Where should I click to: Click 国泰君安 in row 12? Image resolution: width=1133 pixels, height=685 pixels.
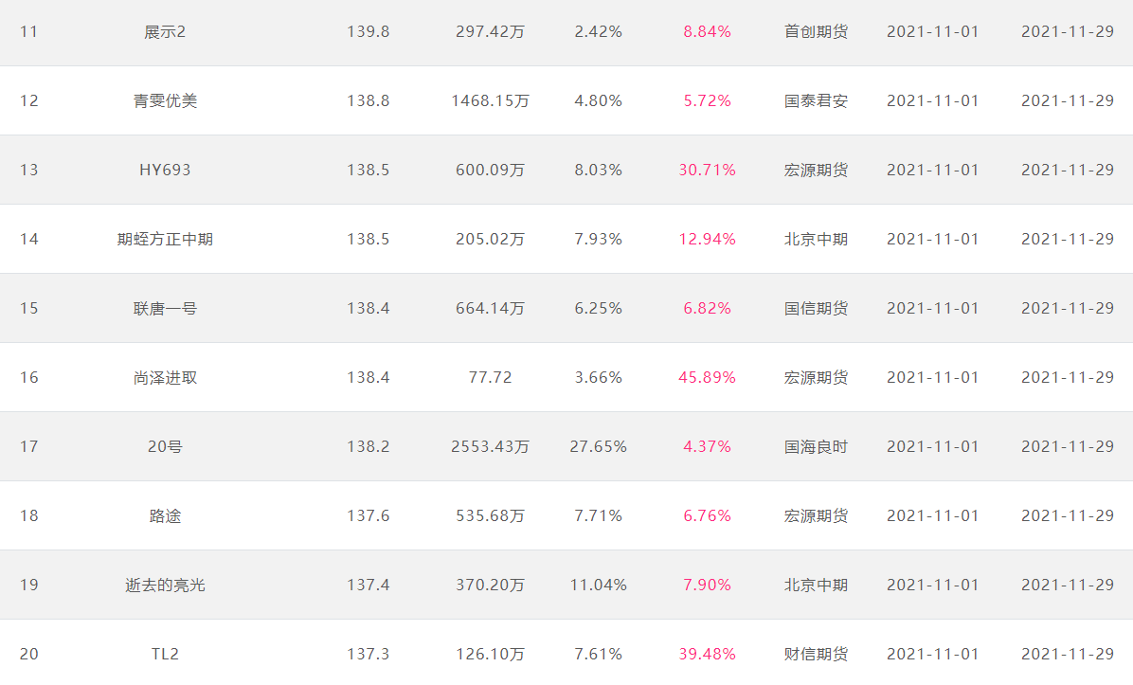[816, 101]
